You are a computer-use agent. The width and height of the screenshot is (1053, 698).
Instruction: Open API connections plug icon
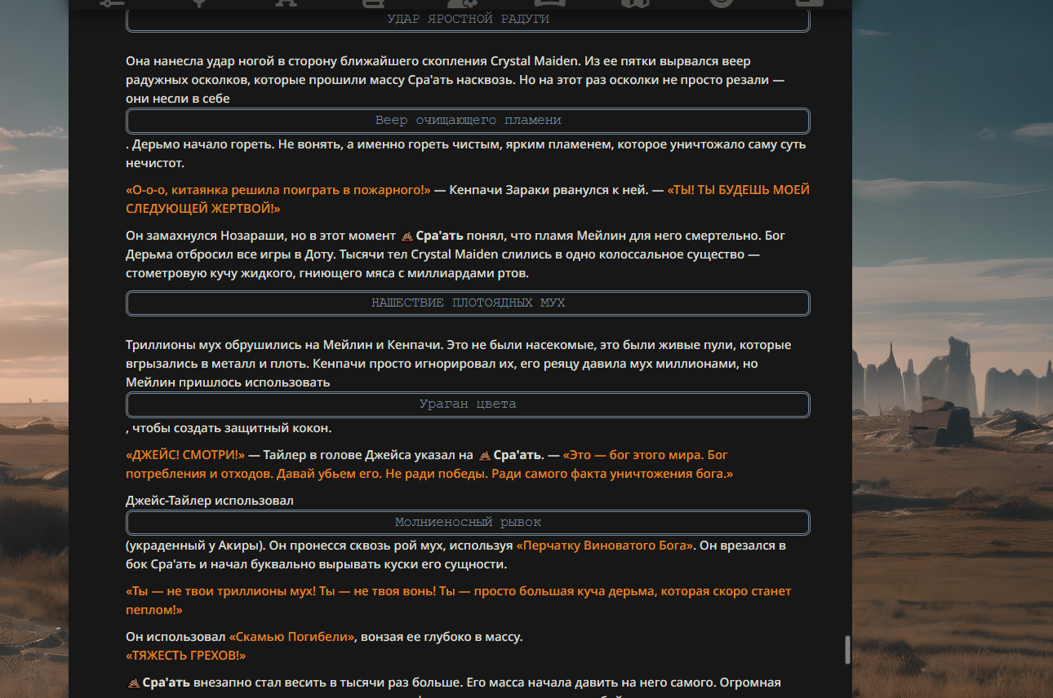(198, 2)
